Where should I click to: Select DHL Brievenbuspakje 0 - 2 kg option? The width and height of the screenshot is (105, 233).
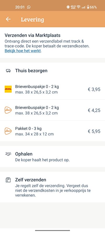(x=52, y=89)
